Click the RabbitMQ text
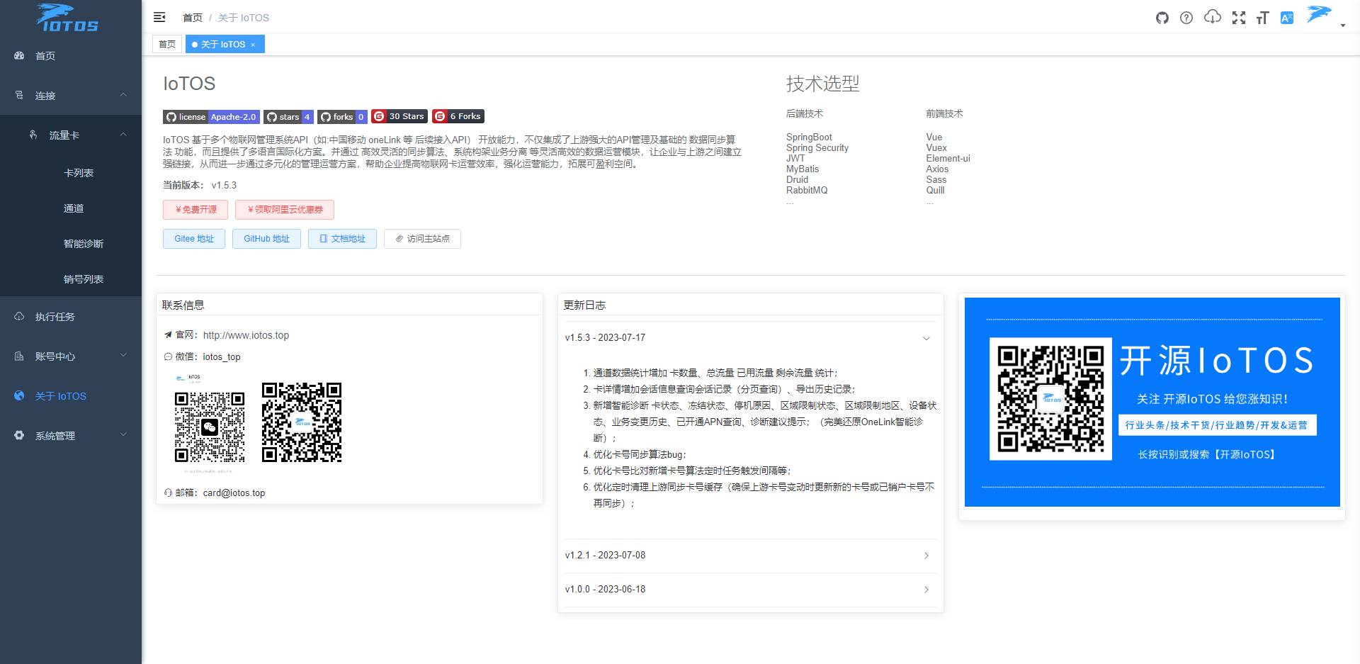The image size is (1360, 664). [807, 191]
